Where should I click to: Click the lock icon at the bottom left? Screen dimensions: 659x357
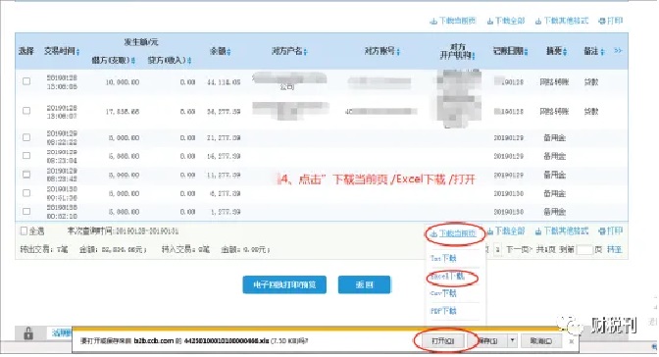click(x=28, y=333)
